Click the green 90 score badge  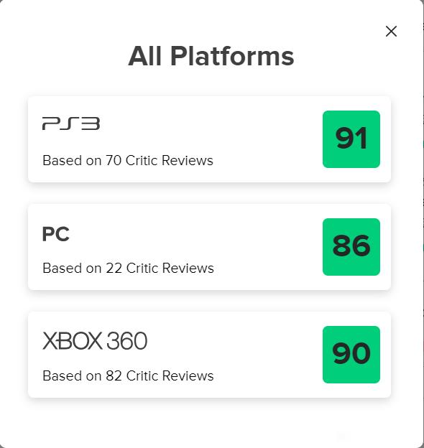[351, 355]
